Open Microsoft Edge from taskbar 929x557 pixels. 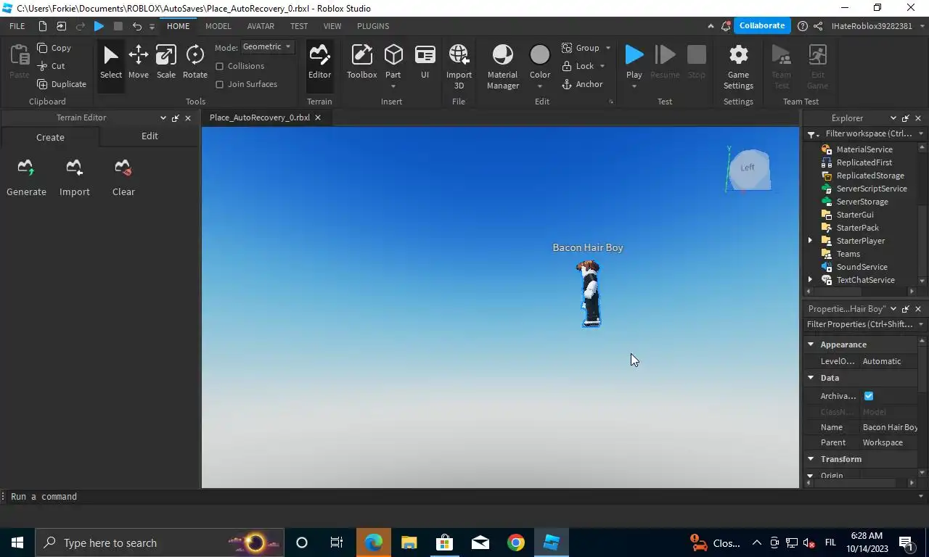[x=373, y=542]
